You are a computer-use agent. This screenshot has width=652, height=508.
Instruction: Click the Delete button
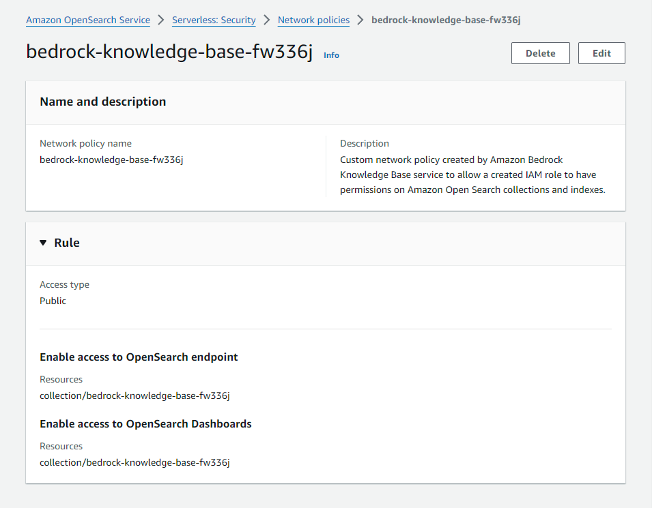[x=540, y=53]
